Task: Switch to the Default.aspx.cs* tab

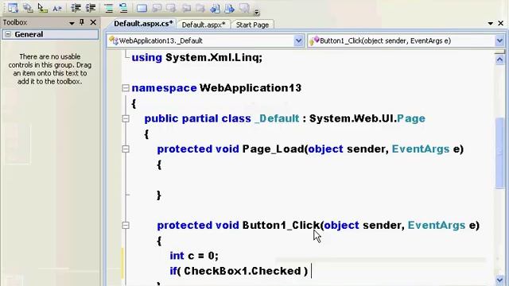Action: [x=143, y=24]
